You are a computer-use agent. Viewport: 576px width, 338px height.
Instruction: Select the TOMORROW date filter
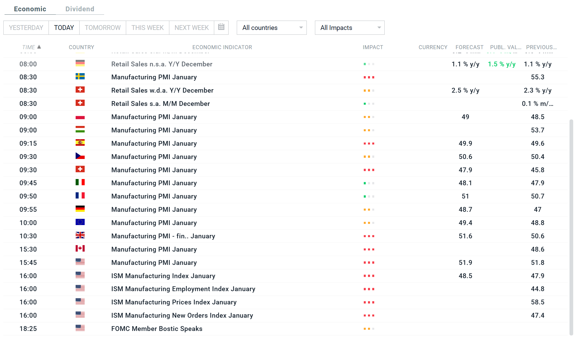tap(102, 28)
